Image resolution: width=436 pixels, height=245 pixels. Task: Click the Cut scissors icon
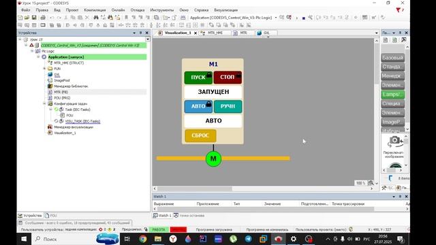tap(66, 18)
